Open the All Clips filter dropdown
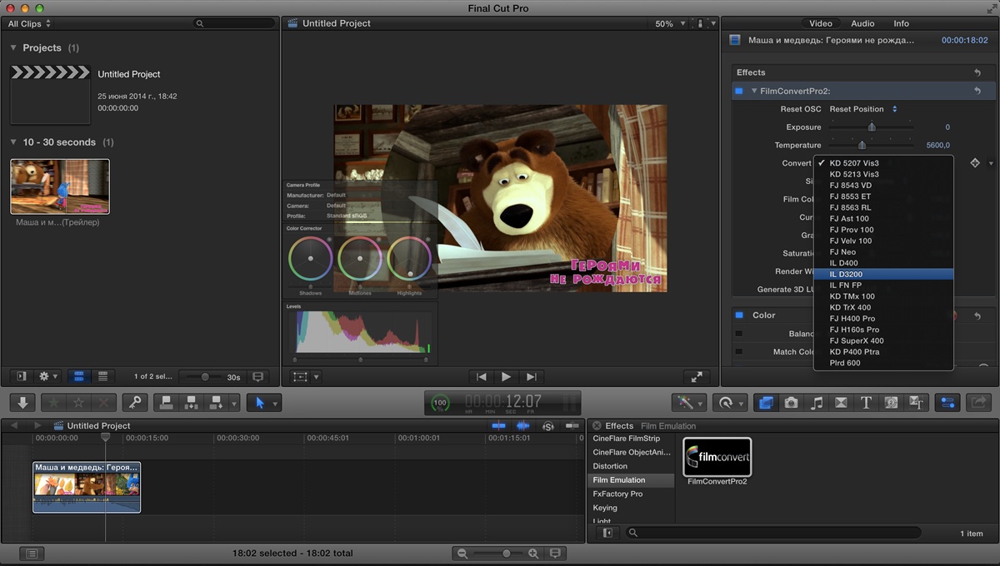Viewport: 1000px width, 566px height. pyautogui.click(x=29, y=24)
